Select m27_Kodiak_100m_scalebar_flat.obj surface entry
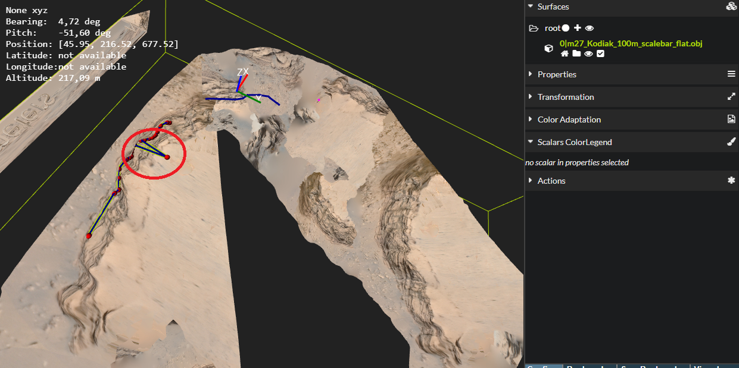This screenshot has width=739, height=368. click(x=631, y=43)
